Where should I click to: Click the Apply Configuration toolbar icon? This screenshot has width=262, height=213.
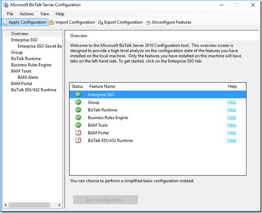pyautogui.click(x=5, y=22)
